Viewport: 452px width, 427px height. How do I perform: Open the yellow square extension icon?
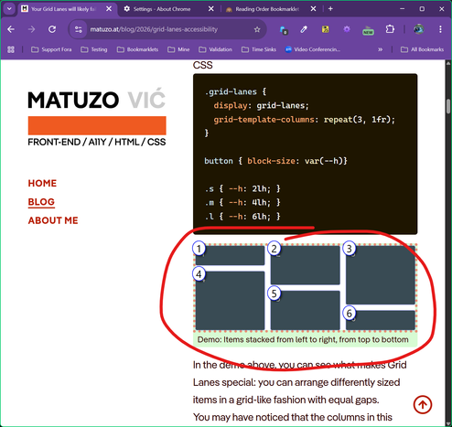tap(326, 29)
